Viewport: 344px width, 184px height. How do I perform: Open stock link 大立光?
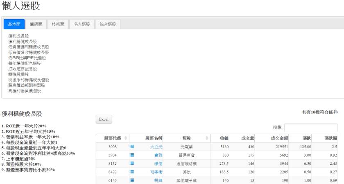click(156, 147)
